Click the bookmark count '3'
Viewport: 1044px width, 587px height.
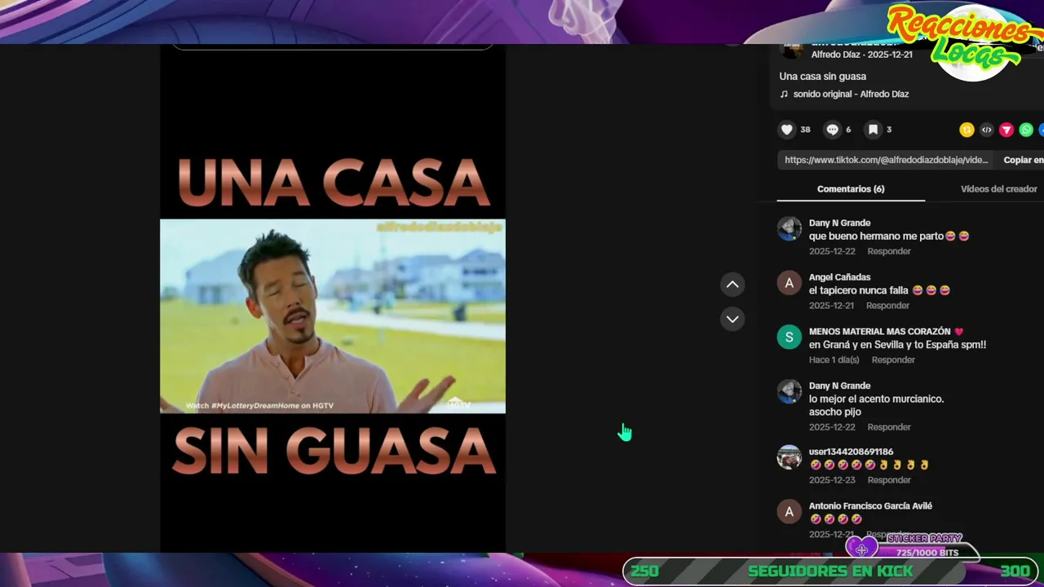pos(889,130)
